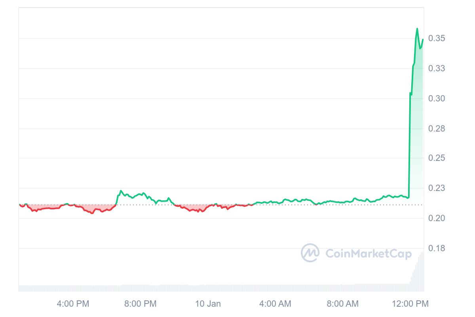
Task: Click the CoinMarketCap logo icon in watermark
Action: click(x=310, y=253)
